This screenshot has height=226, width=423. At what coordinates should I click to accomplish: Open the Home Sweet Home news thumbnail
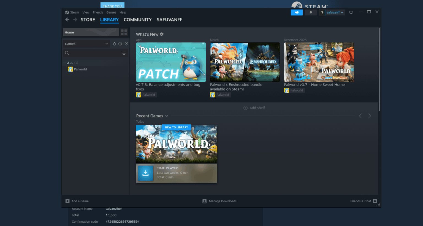[x=319, y=62]
